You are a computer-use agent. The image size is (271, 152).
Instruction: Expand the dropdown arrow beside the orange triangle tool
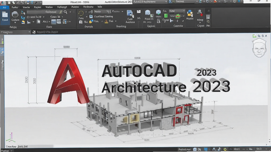coord(116,21)
